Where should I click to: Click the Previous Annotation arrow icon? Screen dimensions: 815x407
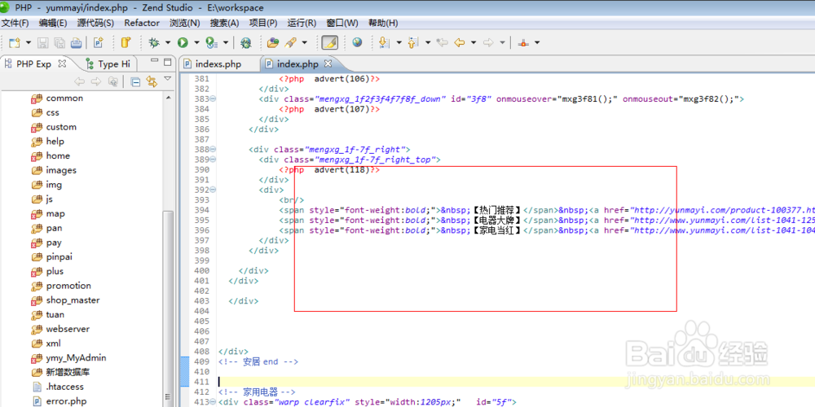point(413,42)
